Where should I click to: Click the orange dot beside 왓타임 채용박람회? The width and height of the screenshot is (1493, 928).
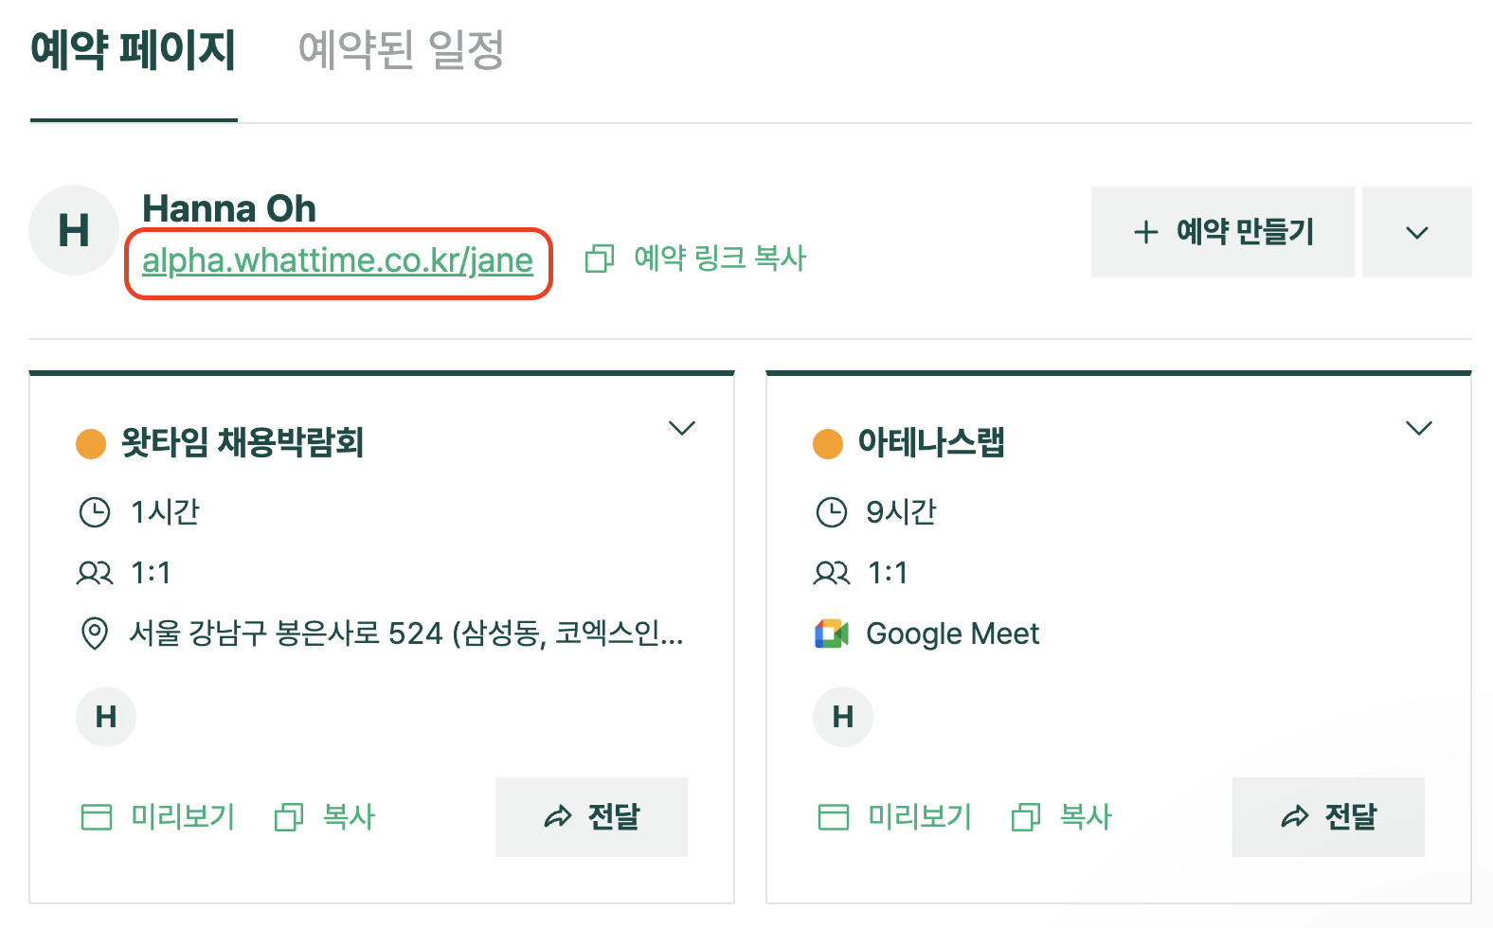point(91,443)
